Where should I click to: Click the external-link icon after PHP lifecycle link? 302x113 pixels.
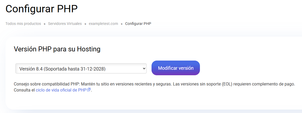point(89,90)
